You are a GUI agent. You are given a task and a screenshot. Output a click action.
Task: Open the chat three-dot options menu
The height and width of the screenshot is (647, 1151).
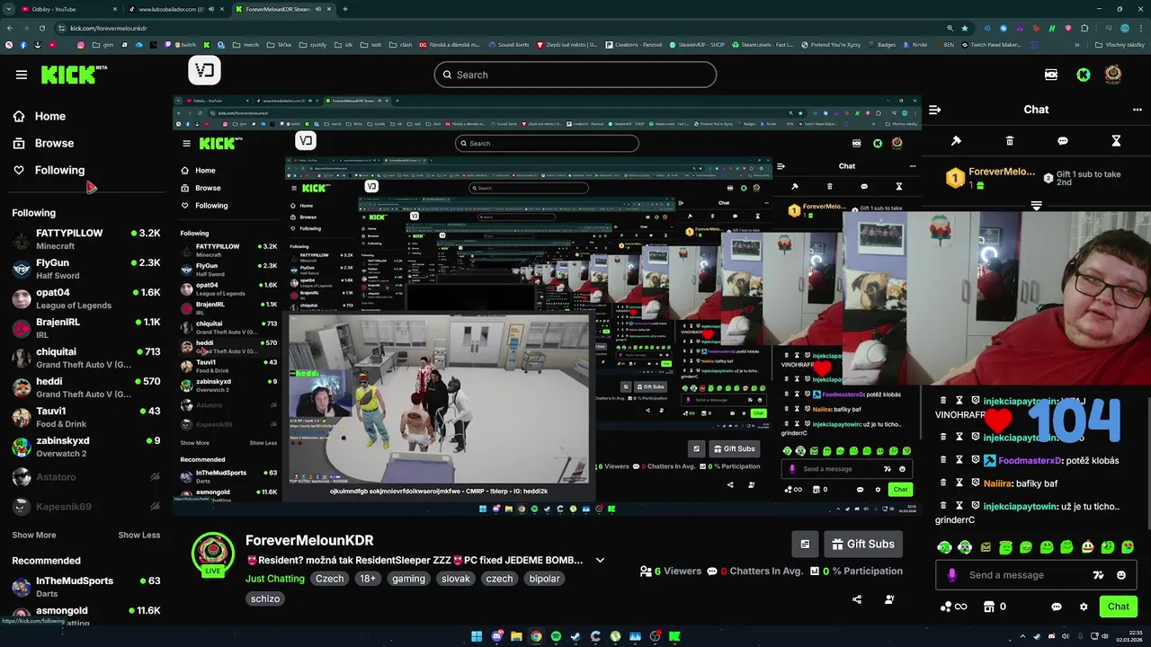1137,110
